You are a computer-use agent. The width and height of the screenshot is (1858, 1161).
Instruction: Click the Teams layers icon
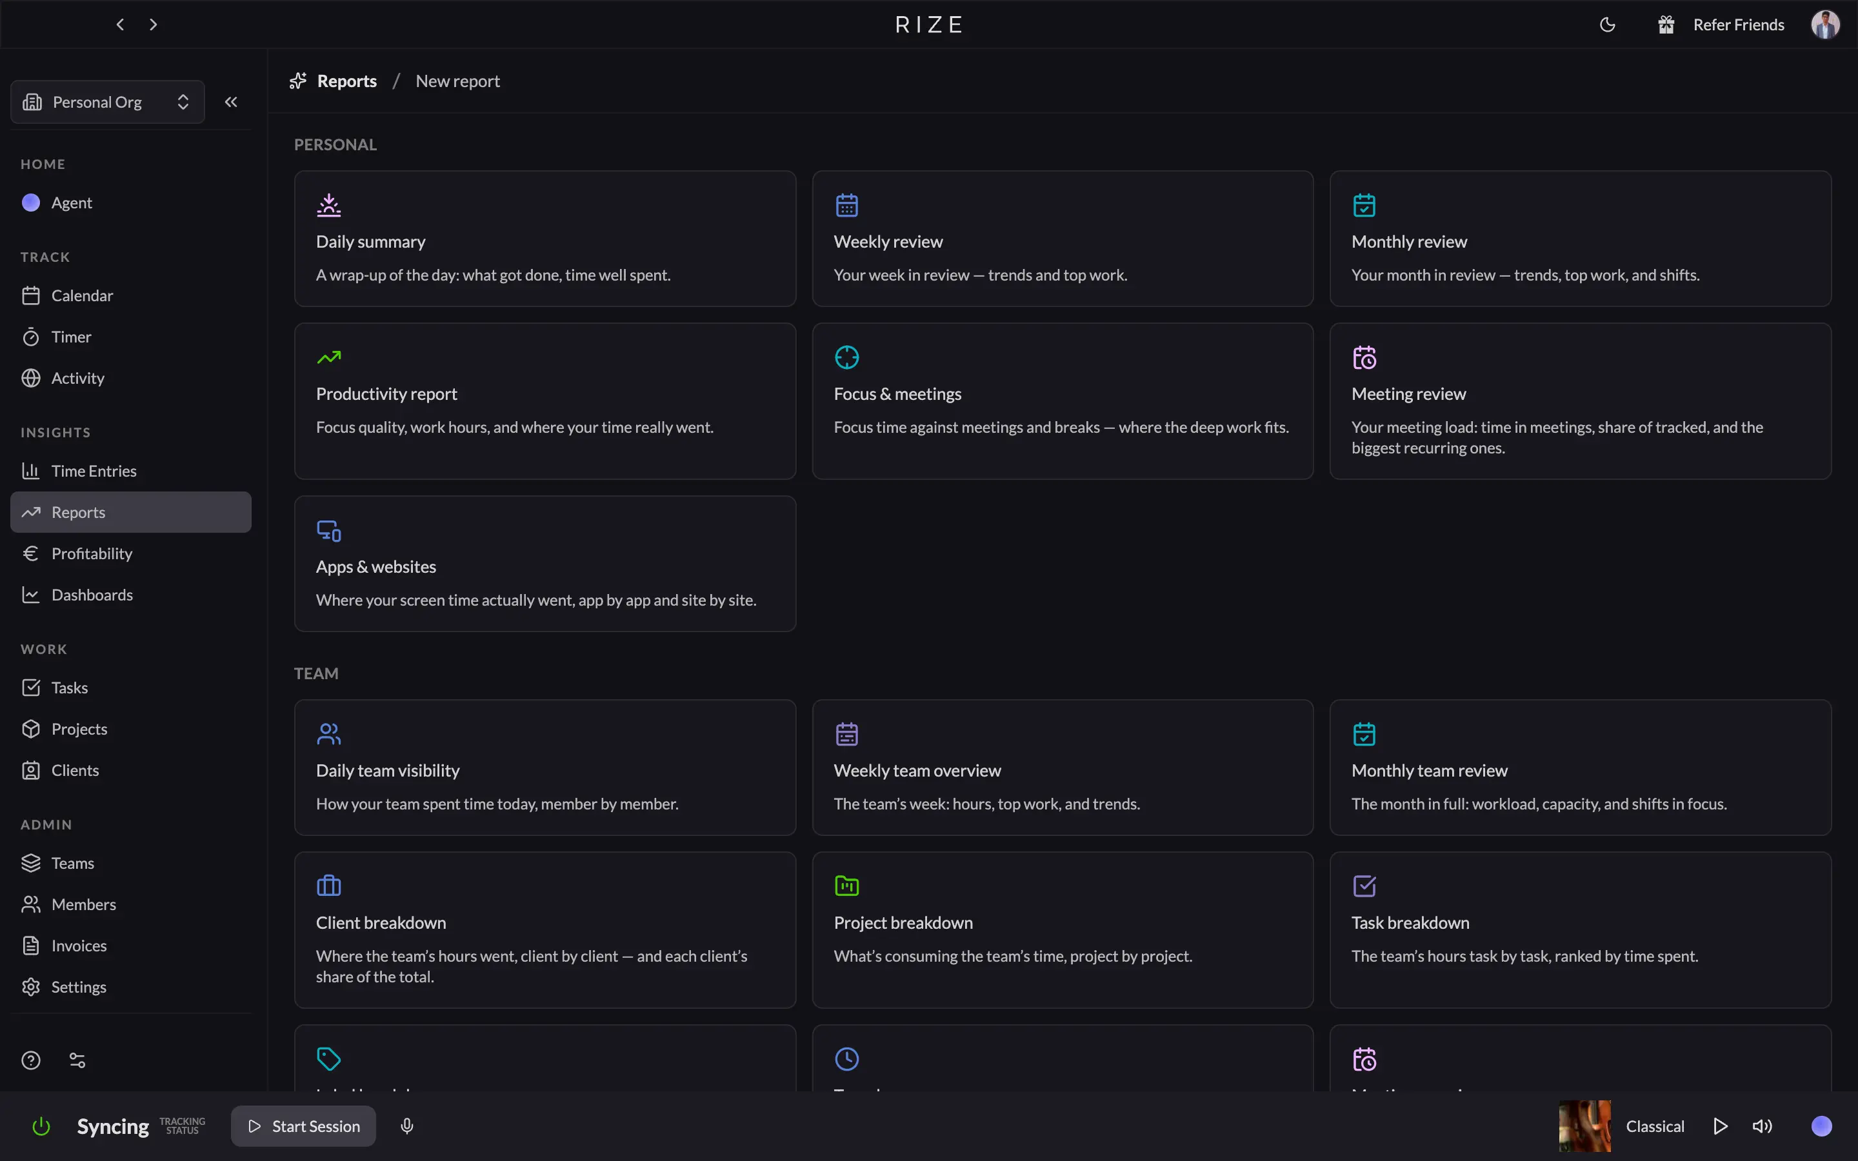(31, 864)
